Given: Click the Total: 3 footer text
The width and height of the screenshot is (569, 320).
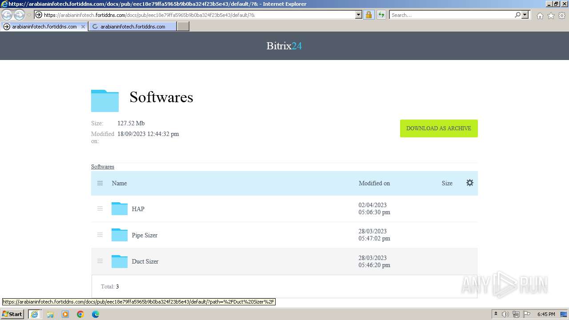Looking at the screenshot, I should [110, 287].
